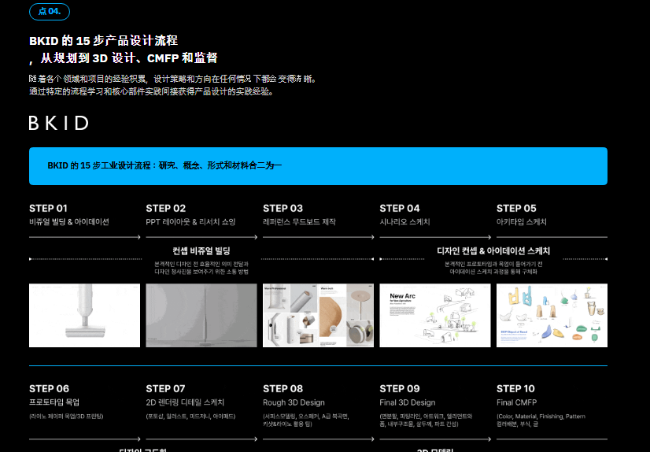Open the New Arc scenario sketch thumbnail
The height and width of the screenshot is (452, 650).
435,315
